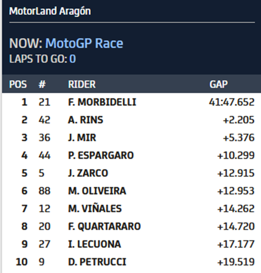Click the +2.205 gap value

pyautogui.click(x=239, y=120)
